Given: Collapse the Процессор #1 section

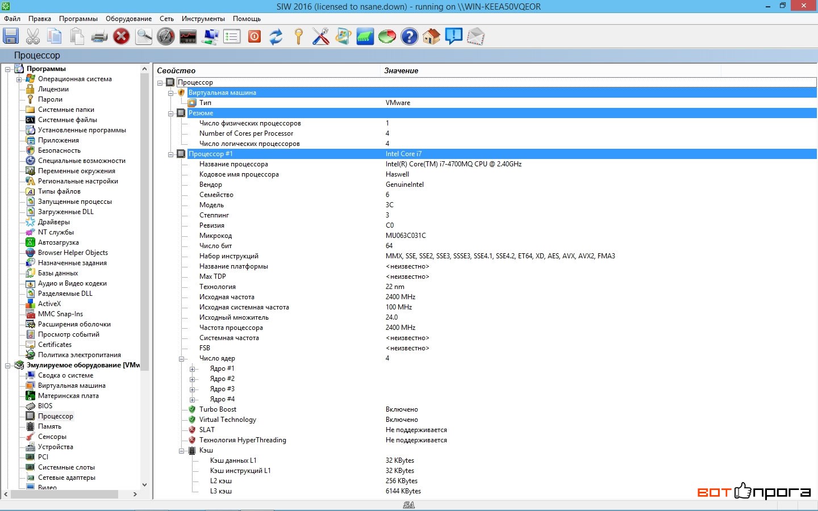Looking at the screenshot, I should [x=170, y=154].
